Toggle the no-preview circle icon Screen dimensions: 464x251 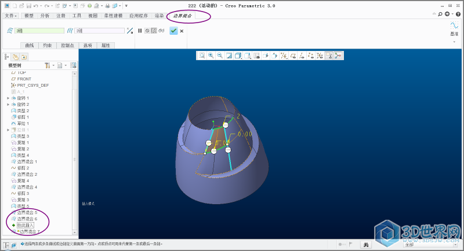click(x=147, y=31)
